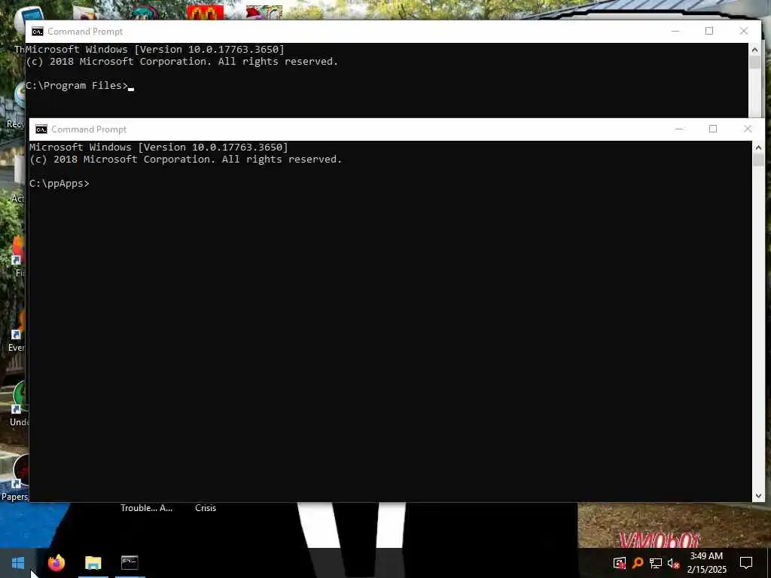Open the orange magnifier search tray icon
This screenshot has height=578, width=771.
(x=638, y=563)
